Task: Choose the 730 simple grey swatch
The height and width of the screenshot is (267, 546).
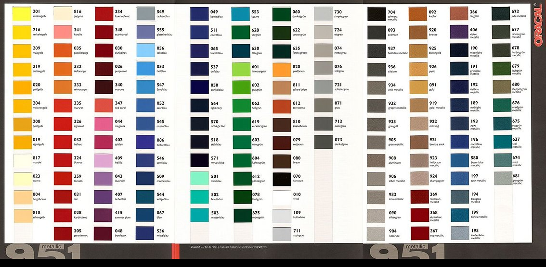Action: [x=323, y=14]
